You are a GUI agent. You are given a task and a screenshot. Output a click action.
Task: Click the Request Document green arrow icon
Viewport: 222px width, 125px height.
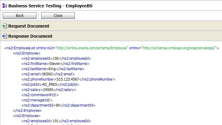pyautogui.click(x=4, y=26)
